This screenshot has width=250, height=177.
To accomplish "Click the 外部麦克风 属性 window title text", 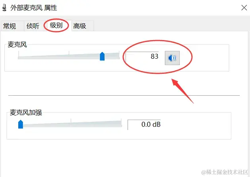I will [34, 8].
